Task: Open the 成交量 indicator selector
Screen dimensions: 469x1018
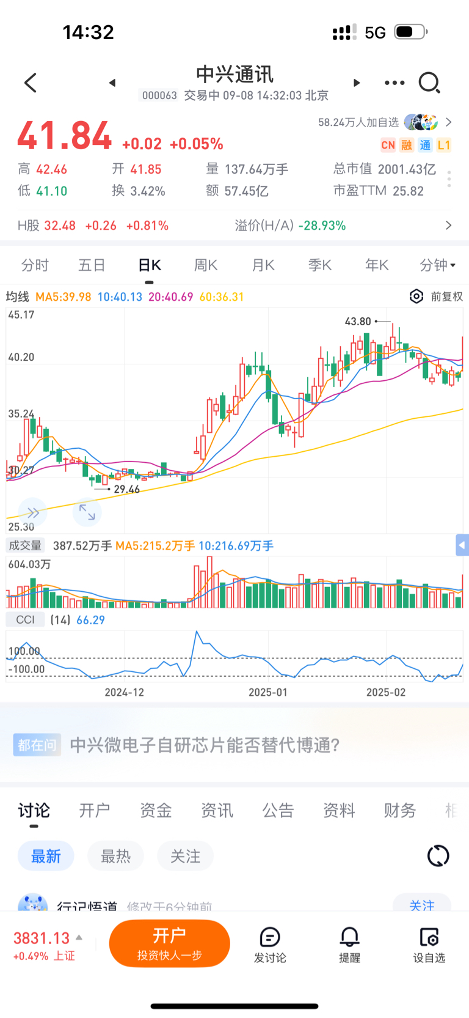Action: pos(25,545)
